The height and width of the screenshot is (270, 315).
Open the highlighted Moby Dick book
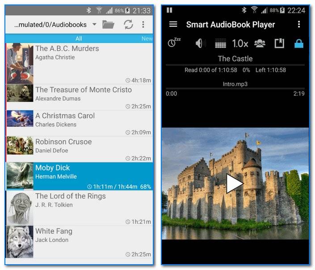pos(79,176)
